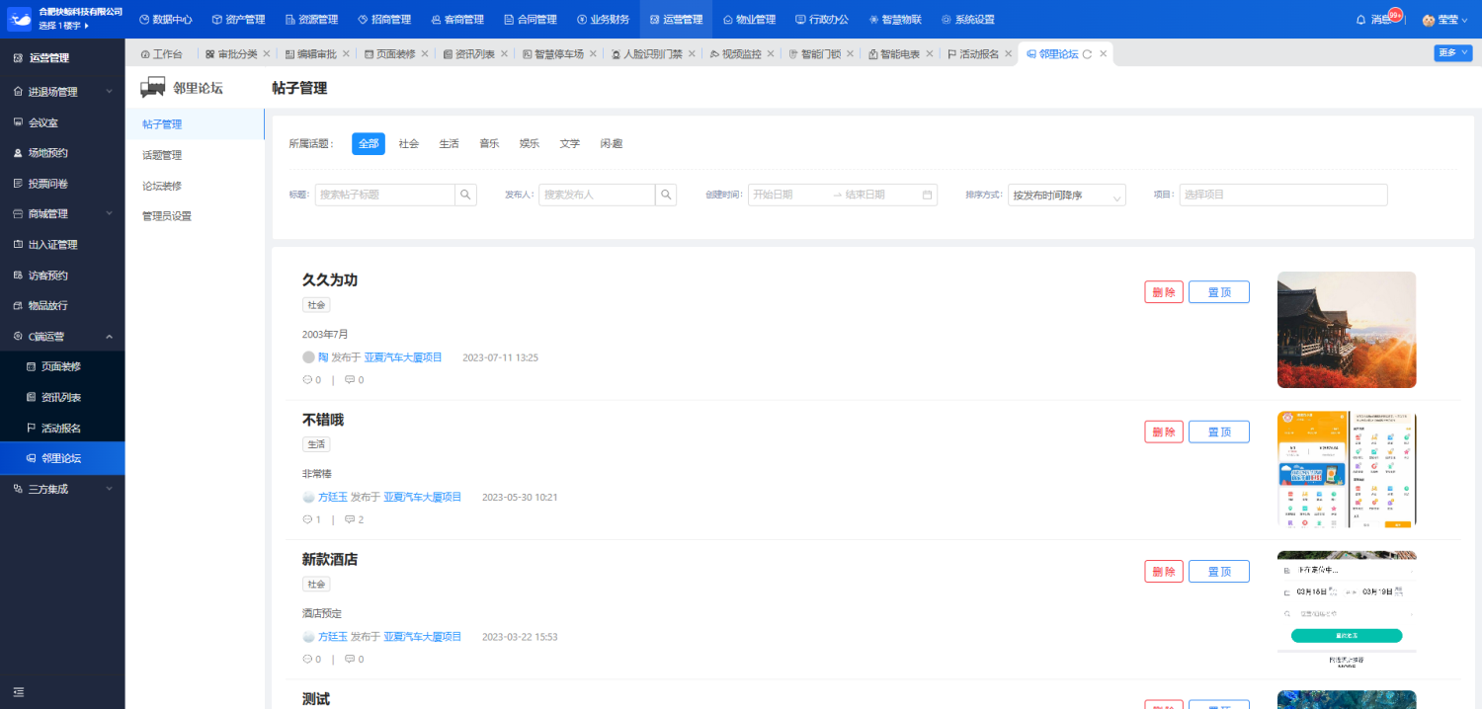Open the 排序方式 sort order dropdown
The width and height of the screenshot is (1482, 709).
1066,196
